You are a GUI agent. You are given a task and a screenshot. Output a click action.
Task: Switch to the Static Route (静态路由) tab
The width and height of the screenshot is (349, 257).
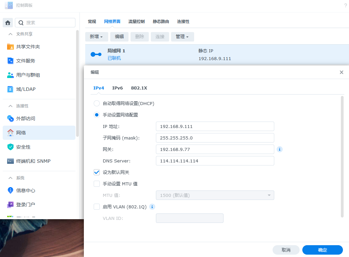click(161, 22)
